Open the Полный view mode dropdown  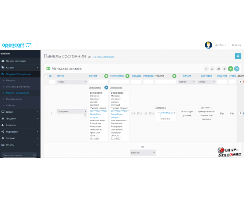coord(143,153)
